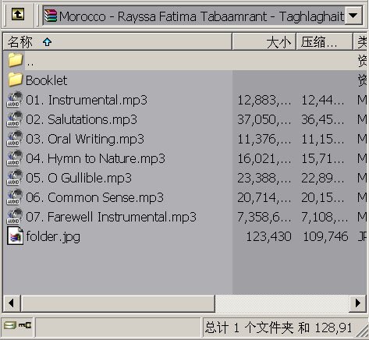The image size is (369, 340).
Task: Select the Booklet folder icon
Action: (x=15, y=80)
